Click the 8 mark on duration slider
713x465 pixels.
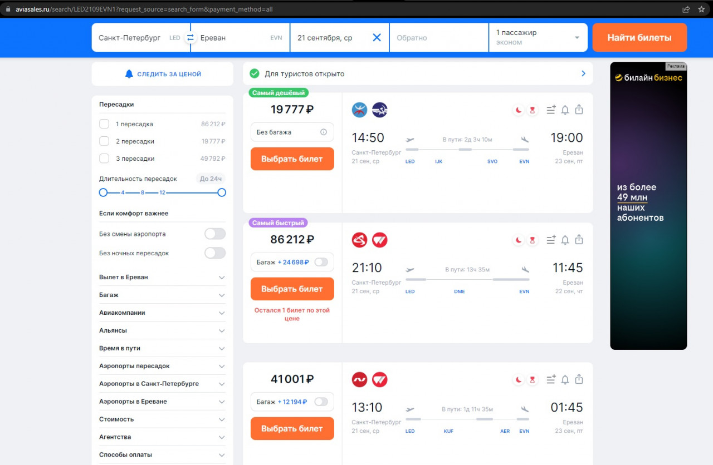(x=143, y=192)
